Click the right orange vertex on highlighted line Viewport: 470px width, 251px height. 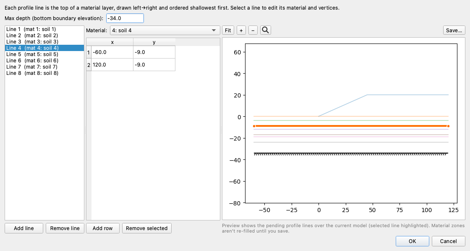click(x=448, y=126)
